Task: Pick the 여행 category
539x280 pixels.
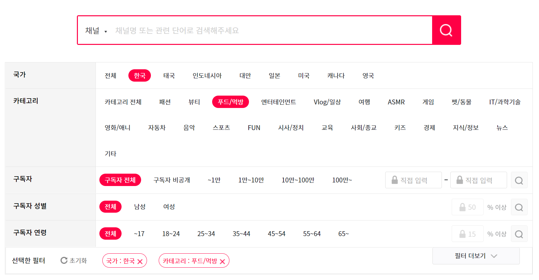Action: (364, 102)
